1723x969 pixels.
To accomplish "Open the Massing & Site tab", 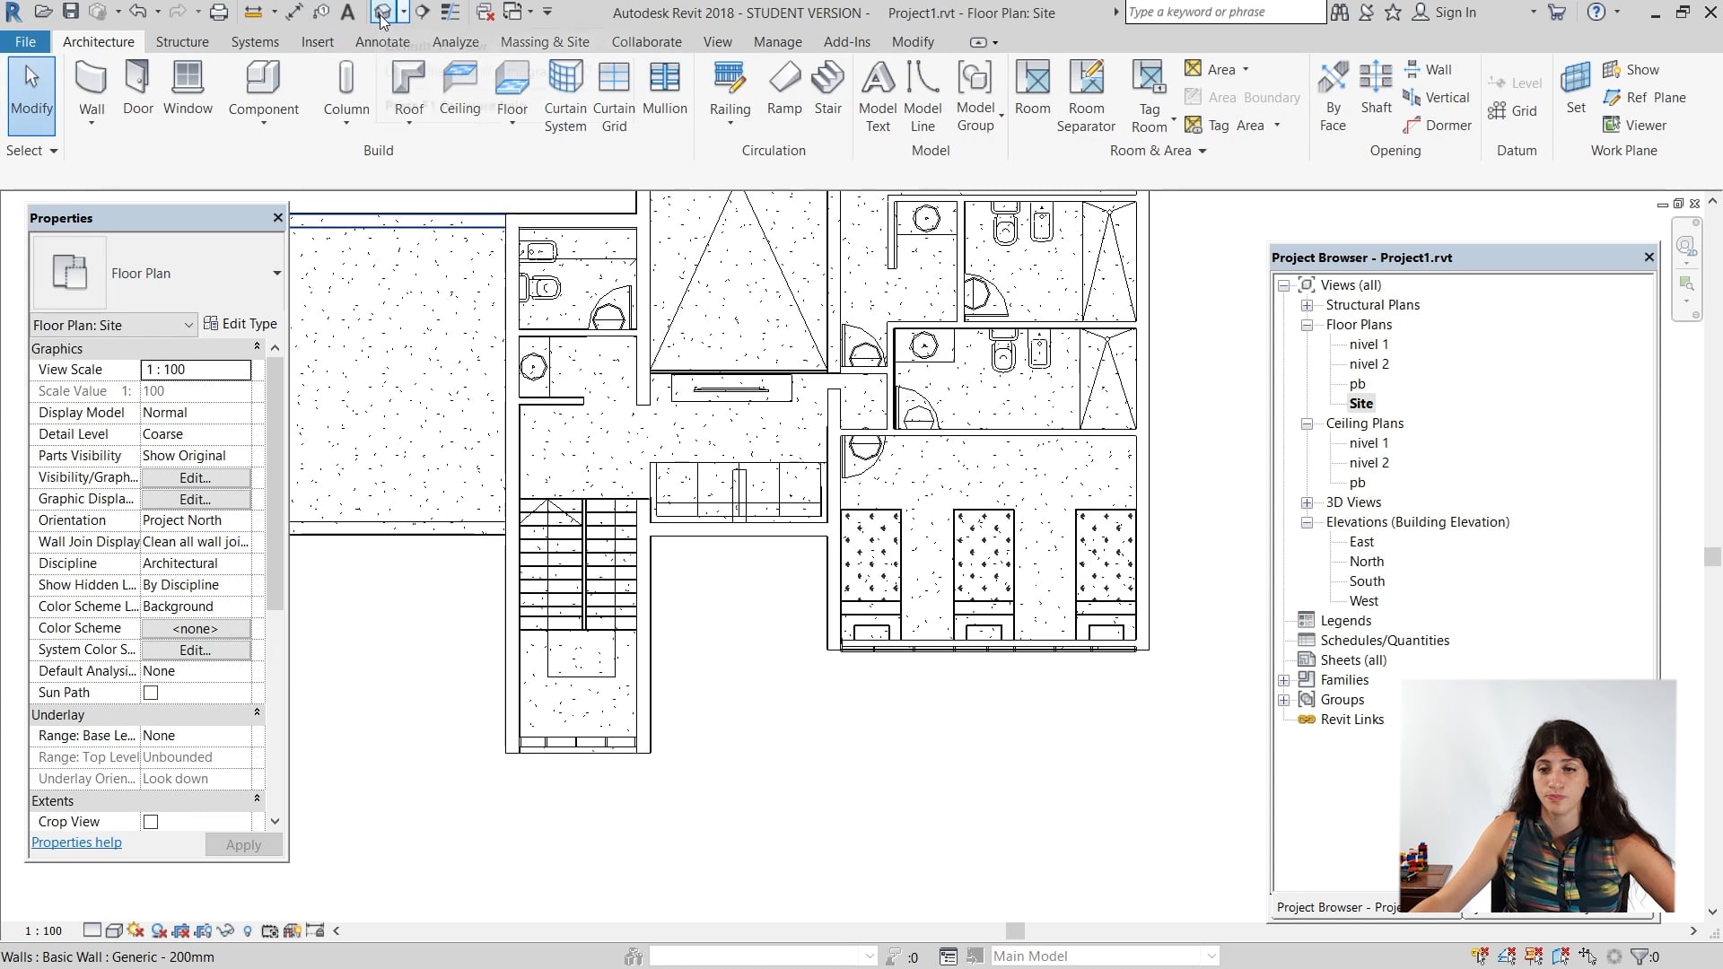I will tap(545, 41).
